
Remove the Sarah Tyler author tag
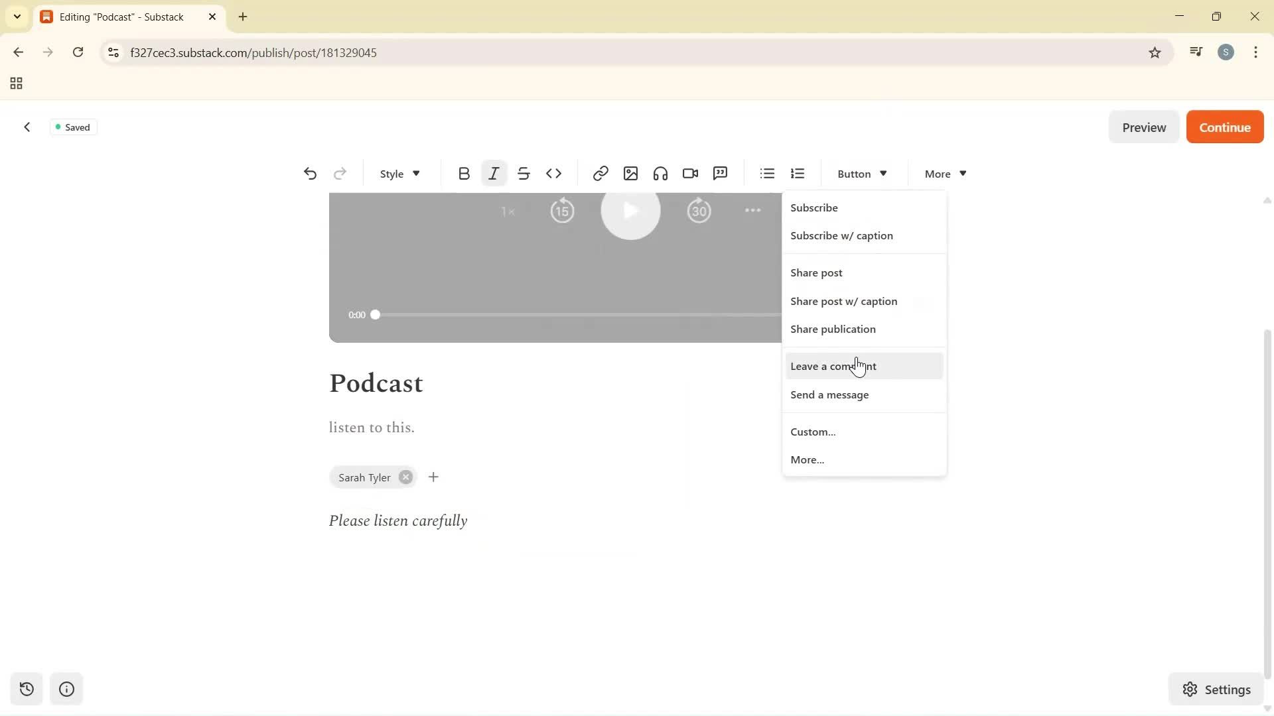pyautogui.click(x=405, y=477)
